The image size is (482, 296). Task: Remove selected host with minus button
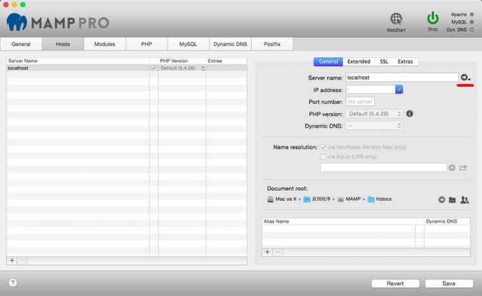coord(23,261)
